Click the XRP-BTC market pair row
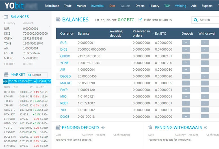219x149 pixels. pos(26,105)
